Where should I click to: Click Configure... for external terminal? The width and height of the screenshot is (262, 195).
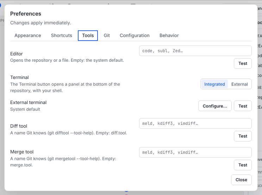pos(215,106)
